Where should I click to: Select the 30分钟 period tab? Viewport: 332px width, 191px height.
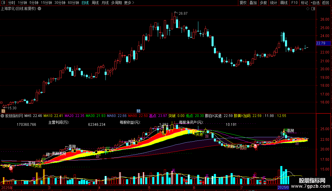[x=60, y=3]
